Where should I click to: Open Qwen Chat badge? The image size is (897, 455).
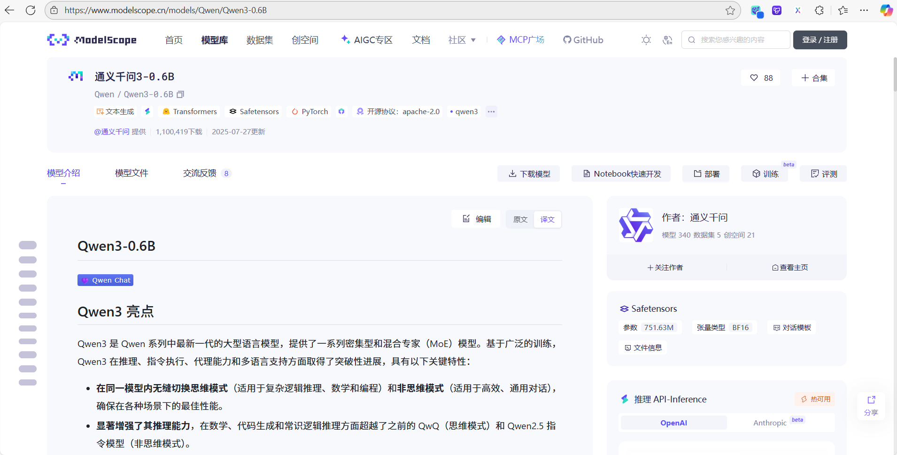(106, 280)
